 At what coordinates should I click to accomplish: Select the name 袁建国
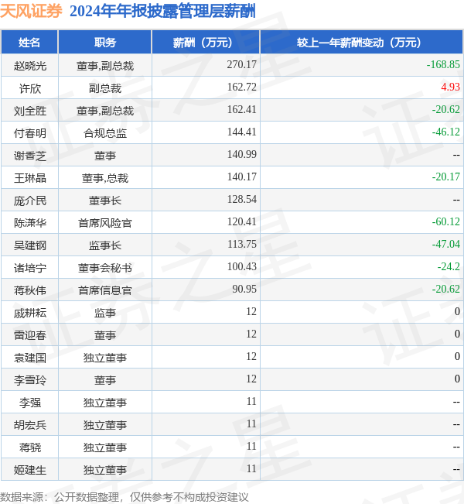(30, 358)
